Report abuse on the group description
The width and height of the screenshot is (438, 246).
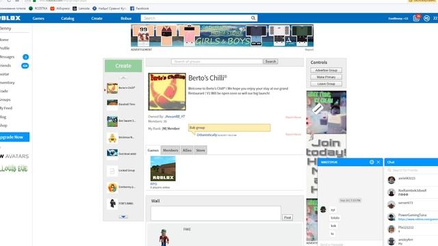294,118
